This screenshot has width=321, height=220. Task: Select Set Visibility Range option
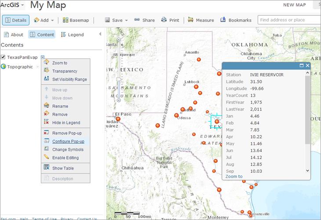pyautogui.click(x=69, y=79)
